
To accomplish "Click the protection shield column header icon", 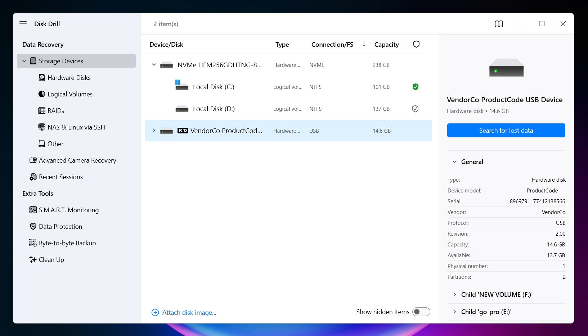I will click(x=416, y=44).
